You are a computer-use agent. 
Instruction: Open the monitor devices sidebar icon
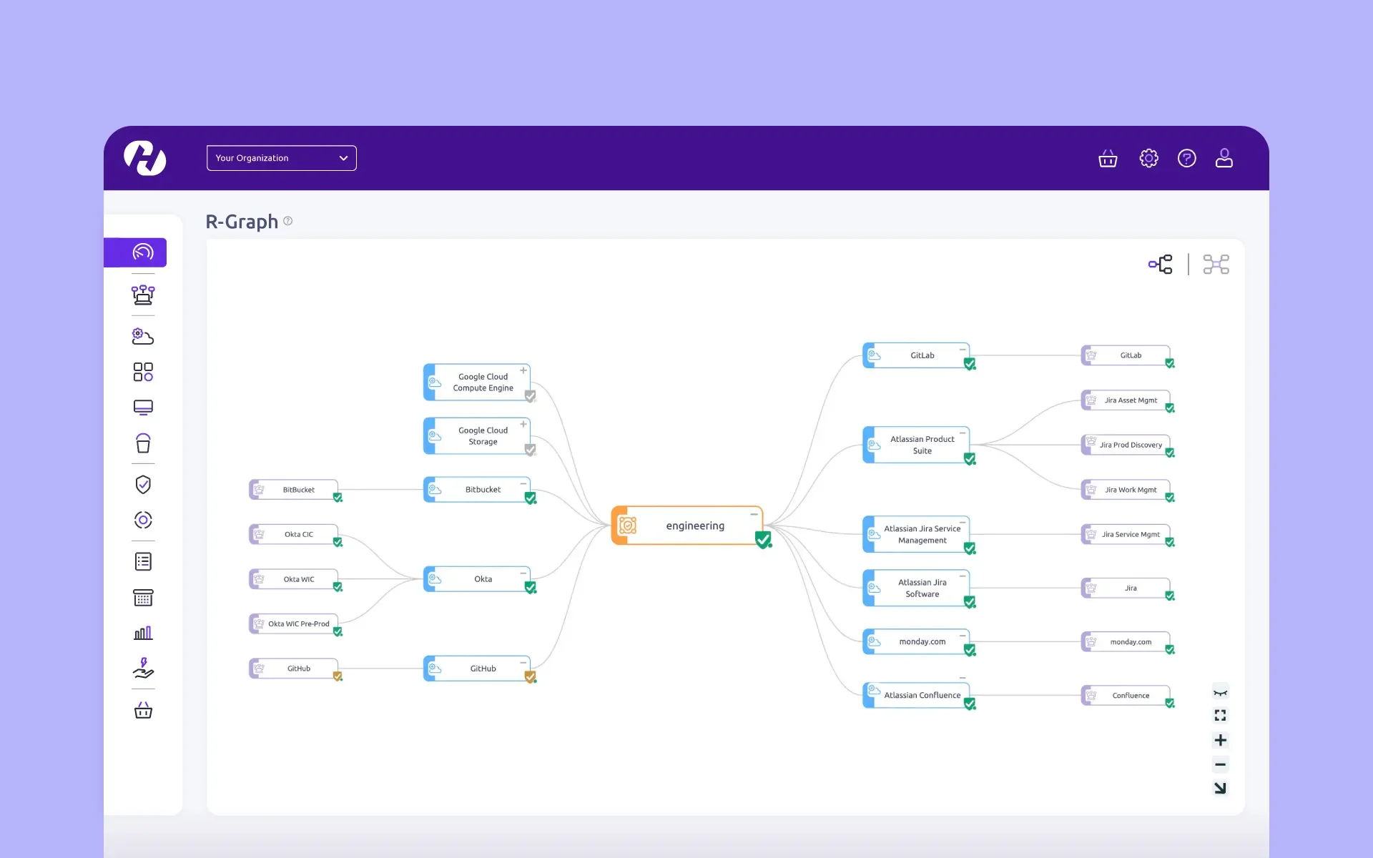coord(143,408)
